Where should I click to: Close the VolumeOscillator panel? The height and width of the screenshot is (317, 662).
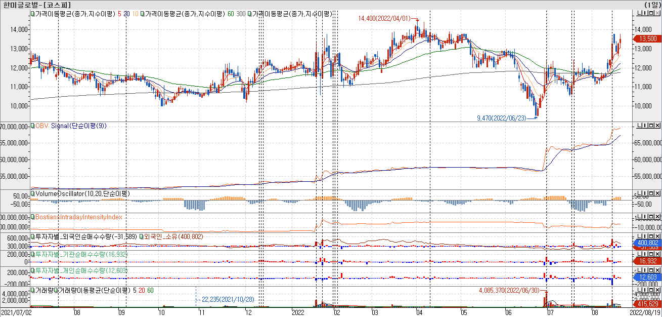(657, 193)
